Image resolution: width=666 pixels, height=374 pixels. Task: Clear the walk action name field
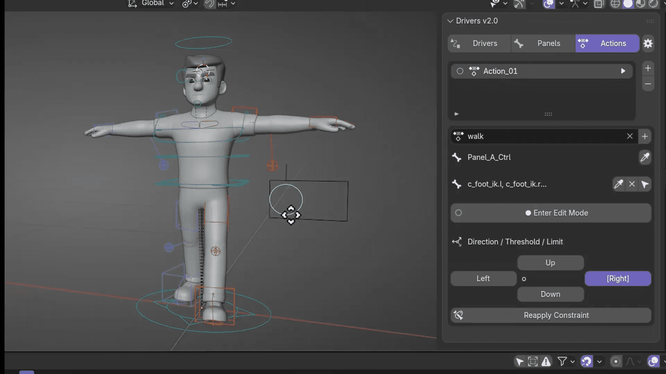pos(630,136)
